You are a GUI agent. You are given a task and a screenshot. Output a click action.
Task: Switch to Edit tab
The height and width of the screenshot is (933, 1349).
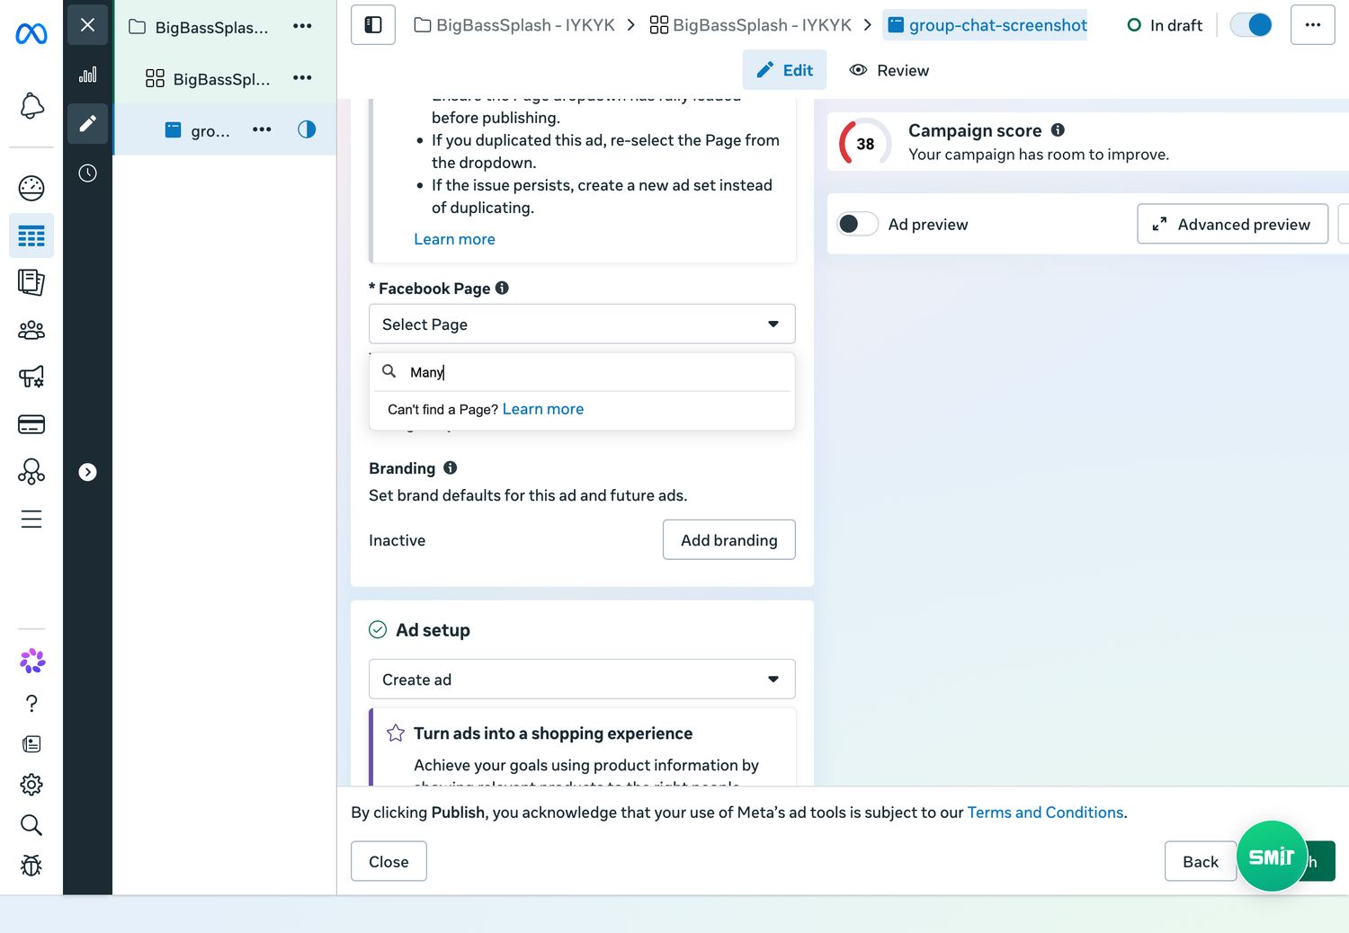(784, 70)
